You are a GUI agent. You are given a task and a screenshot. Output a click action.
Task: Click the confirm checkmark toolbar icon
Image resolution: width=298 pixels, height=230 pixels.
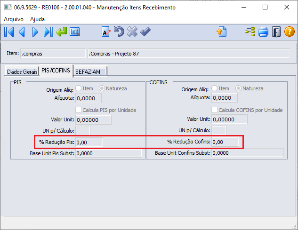coord(145,32)
